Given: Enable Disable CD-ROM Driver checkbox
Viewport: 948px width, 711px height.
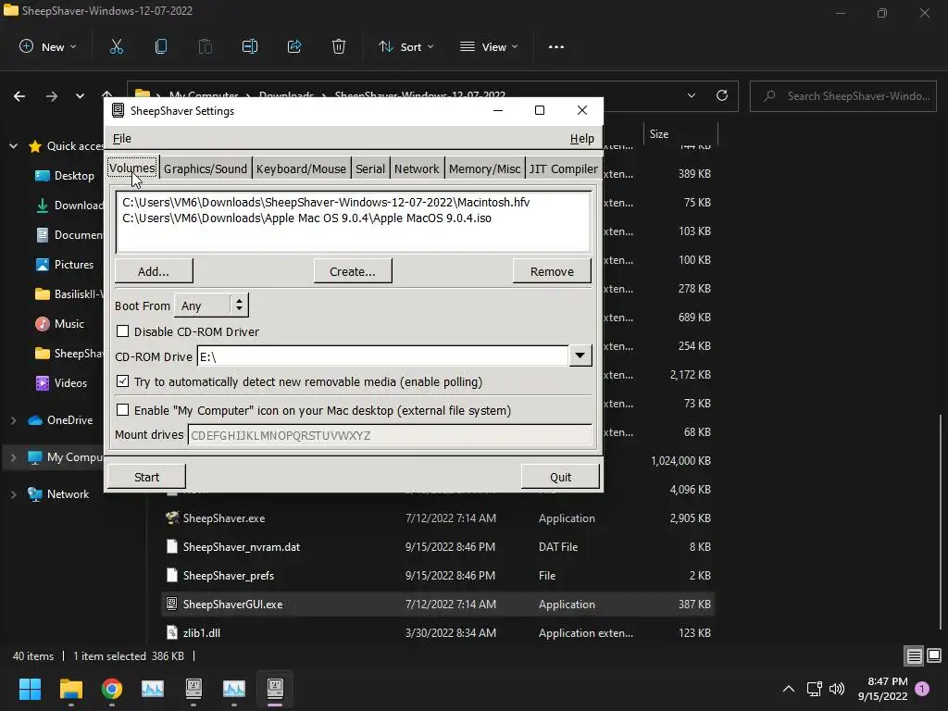Looking at the screenshot, I should pos(123,331).
